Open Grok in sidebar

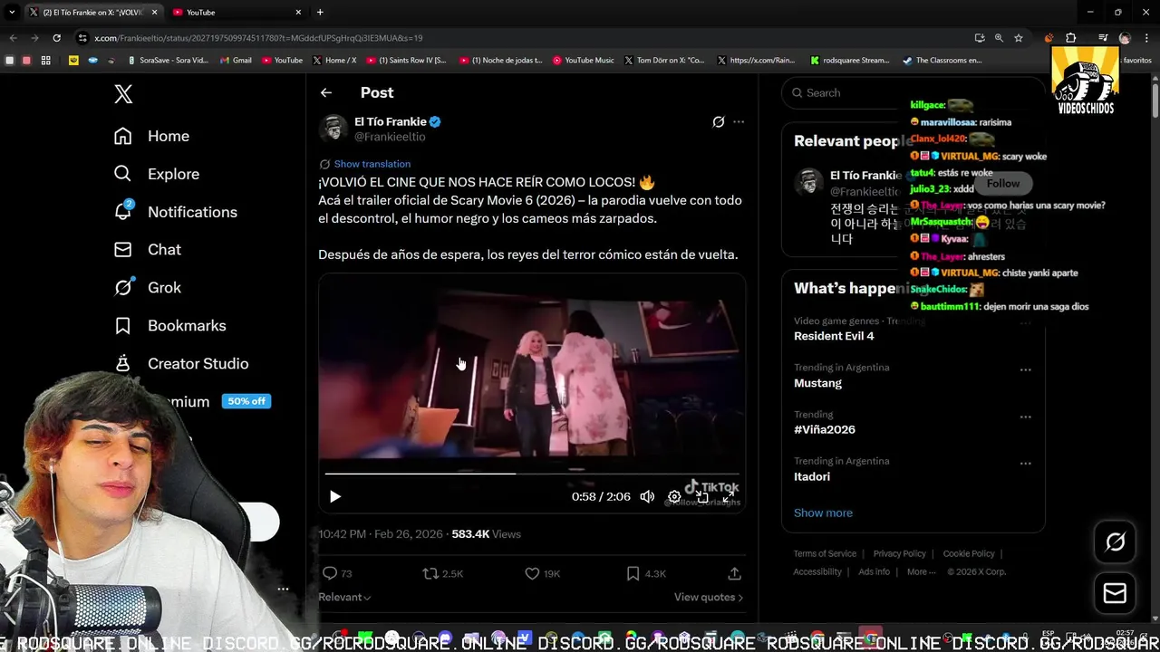(x=147, y=288)
